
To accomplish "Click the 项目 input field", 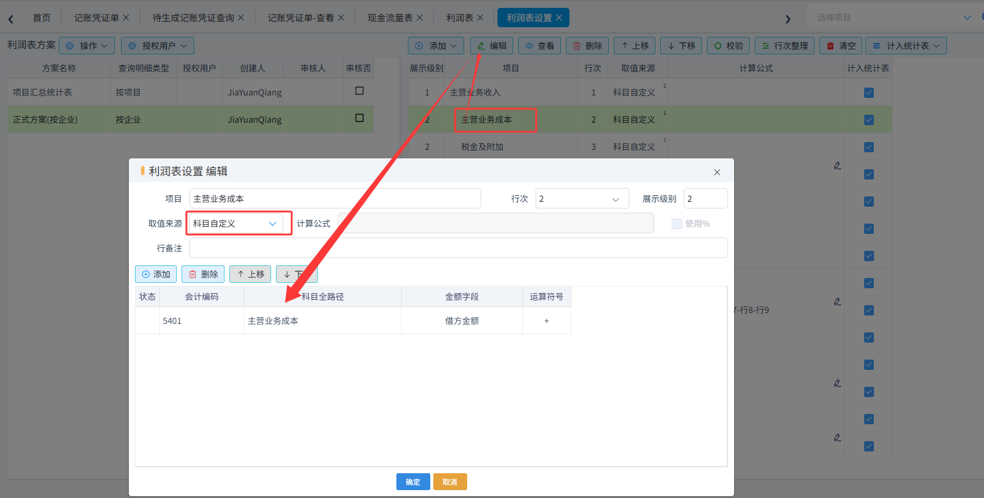I will pyautogui.click(x=335, y=199).
